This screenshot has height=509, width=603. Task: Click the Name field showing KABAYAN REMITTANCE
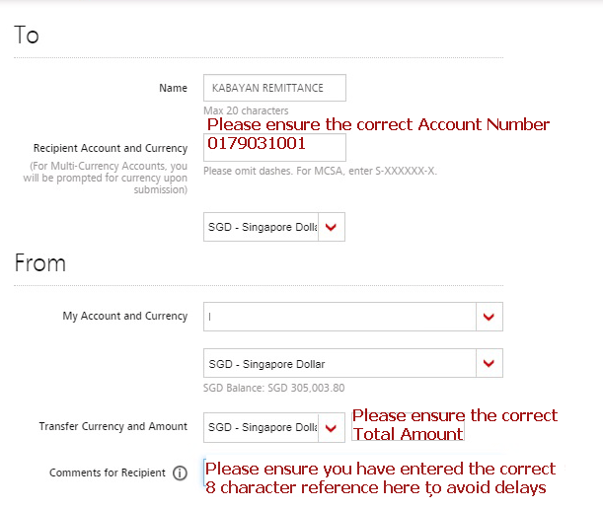[274, 88]
